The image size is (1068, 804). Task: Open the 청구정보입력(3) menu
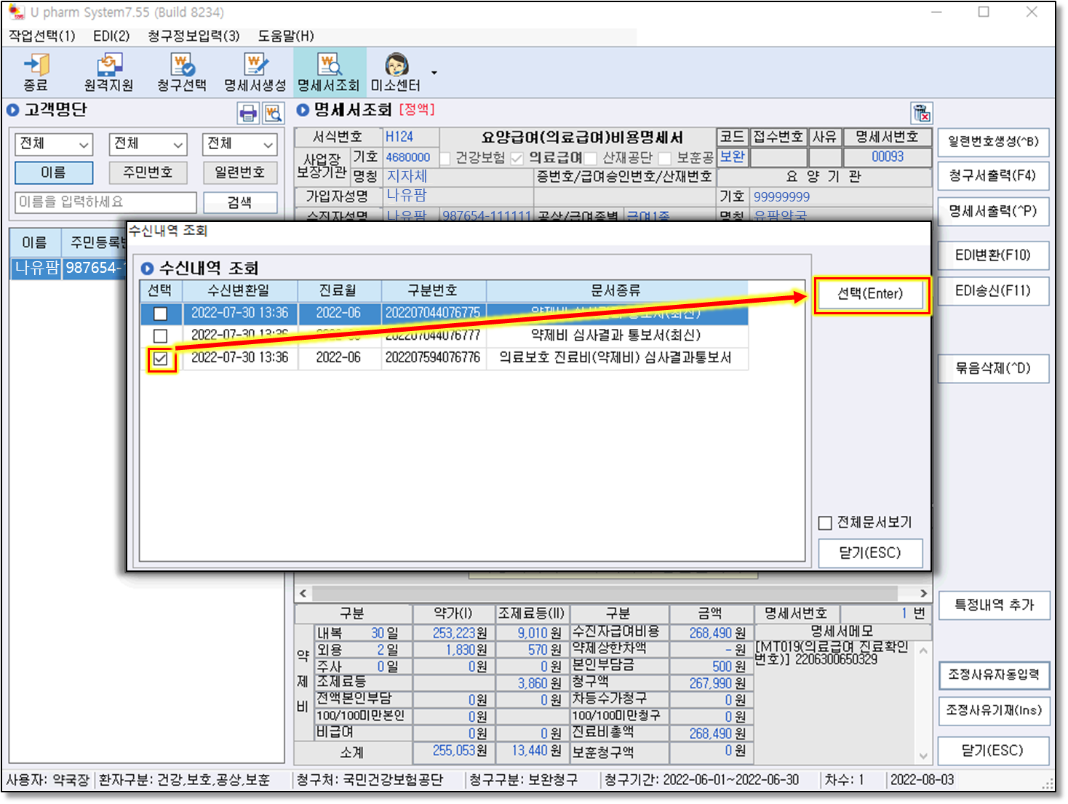pyautogui.click(x=194, y=36)
